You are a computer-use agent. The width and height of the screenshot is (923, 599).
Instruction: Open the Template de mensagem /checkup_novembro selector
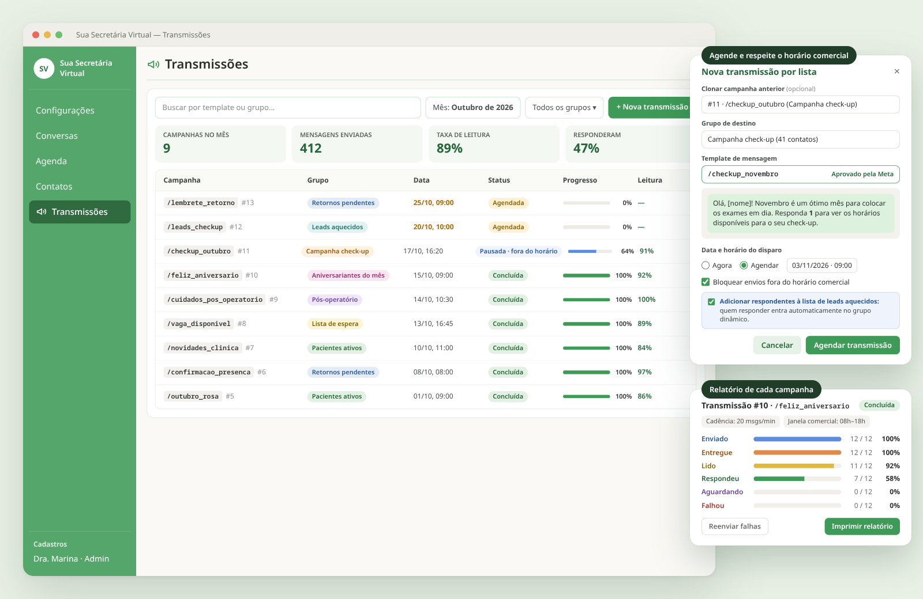800,174
